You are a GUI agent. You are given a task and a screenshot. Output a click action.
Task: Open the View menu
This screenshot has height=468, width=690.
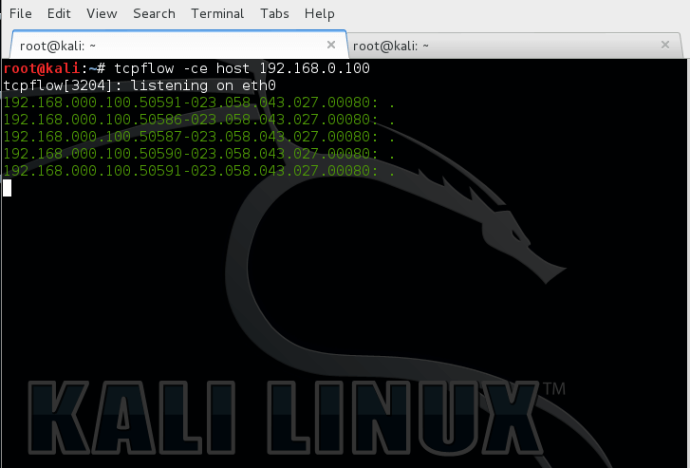(x=102, y=13)
